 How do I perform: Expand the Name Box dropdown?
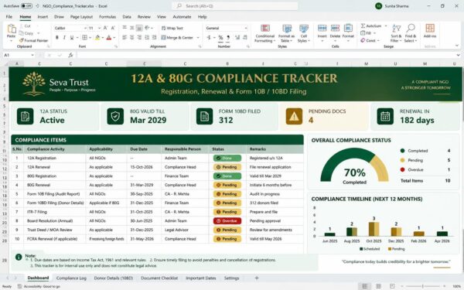(32, 55)
